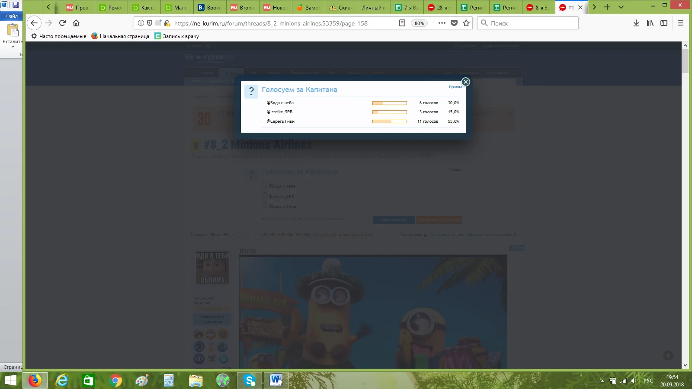Show hidden system tray icons

coord(602,381)
